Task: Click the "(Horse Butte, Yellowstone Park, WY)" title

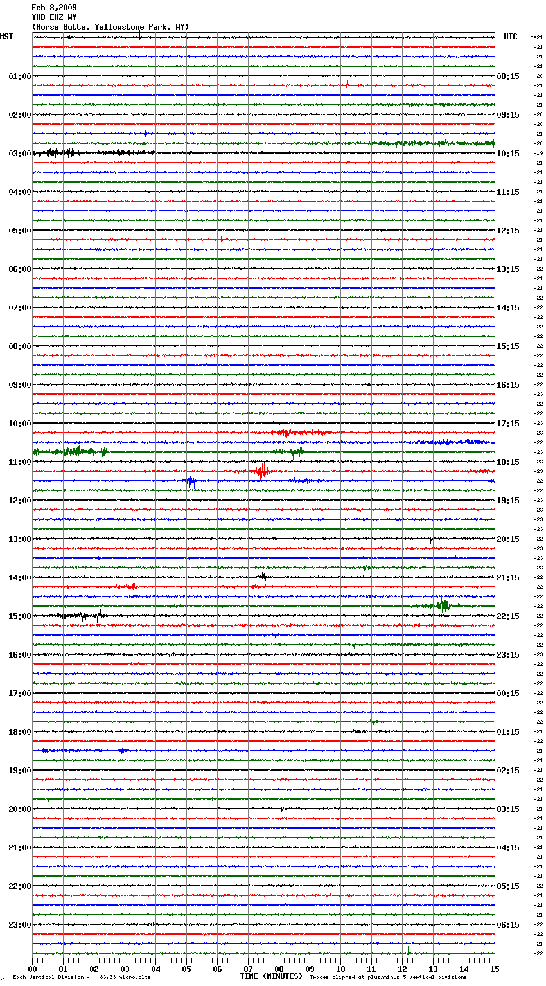Action: 110,27
